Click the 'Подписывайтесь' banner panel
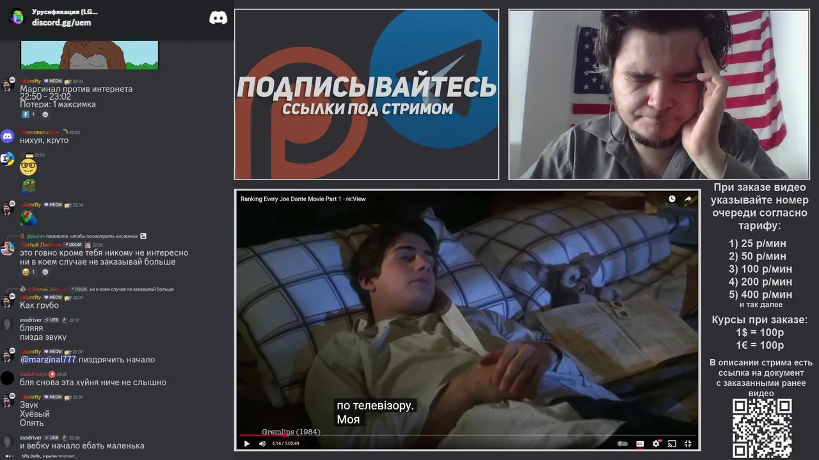Screen dimensions: 819x460 [x=366, y=95]
